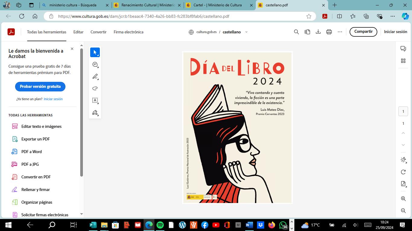Open a new browser tab
This screenshot has width=412, height=231.
334,5
